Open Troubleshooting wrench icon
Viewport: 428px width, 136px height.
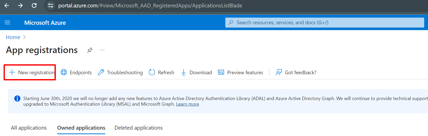[101, 72]
